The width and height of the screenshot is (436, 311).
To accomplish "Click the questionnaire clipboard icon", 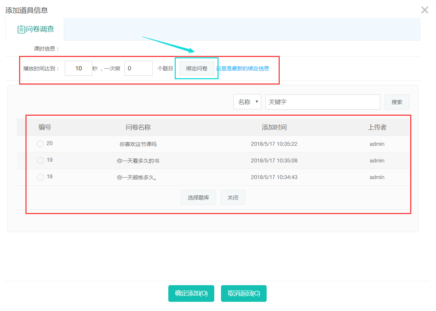I will pyautogui.click(x=21, y=29).
